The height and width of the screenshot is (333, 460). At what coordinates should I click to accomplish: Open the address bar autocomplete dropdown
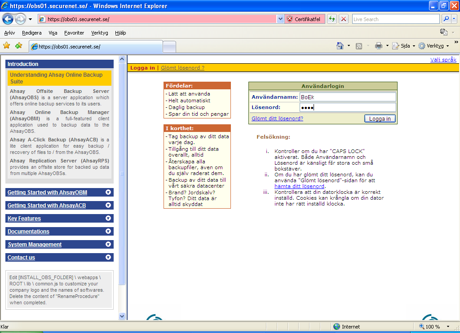point(280,19)
